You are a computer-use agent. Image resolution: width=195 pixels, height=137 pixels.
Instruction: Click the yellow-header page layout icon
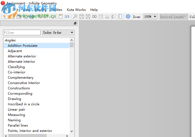coord(61,17)
